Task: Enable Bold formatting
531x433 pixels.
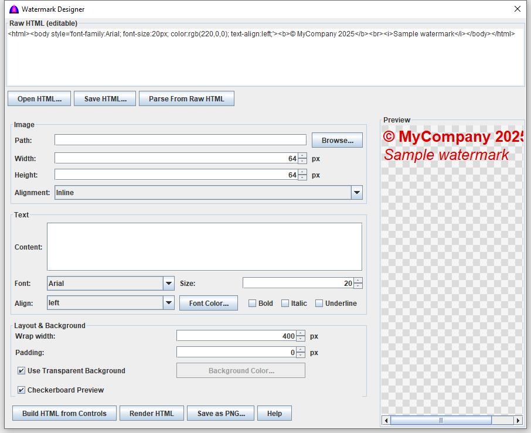Action: point(252,303)
